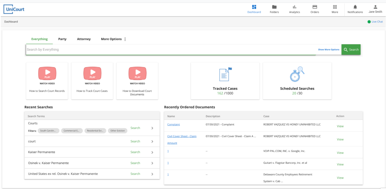Select '07/30/2021 - Complaint' description text
The width and height of the screenshot is (386, 189).
click(x=220, y=124)
